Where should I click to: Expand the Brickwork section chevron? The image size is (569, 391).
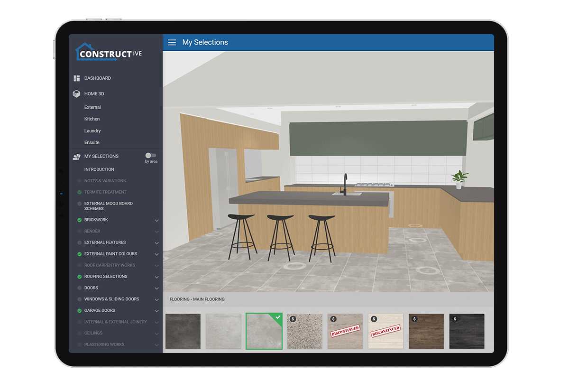156,220
